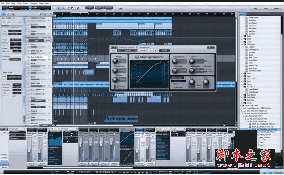Viewport: 284px width, 175px height.
Task: Select Reverse Cymbal in the browser
Action: coord(255,71)
